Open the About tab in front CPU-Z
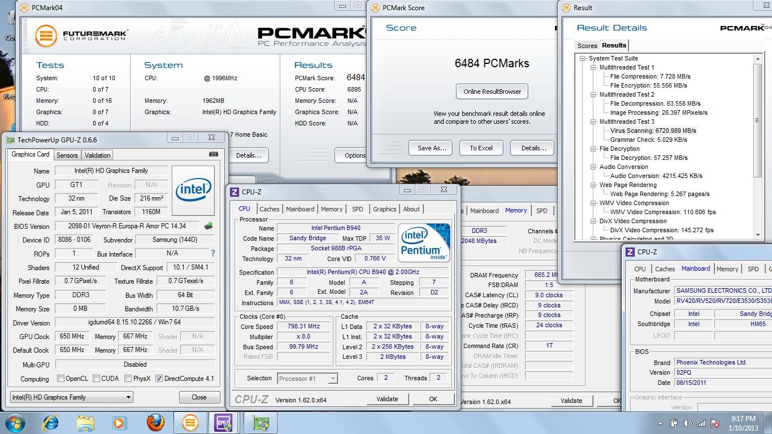This screenshot has width=772, height=434. (x=411, y=209)
